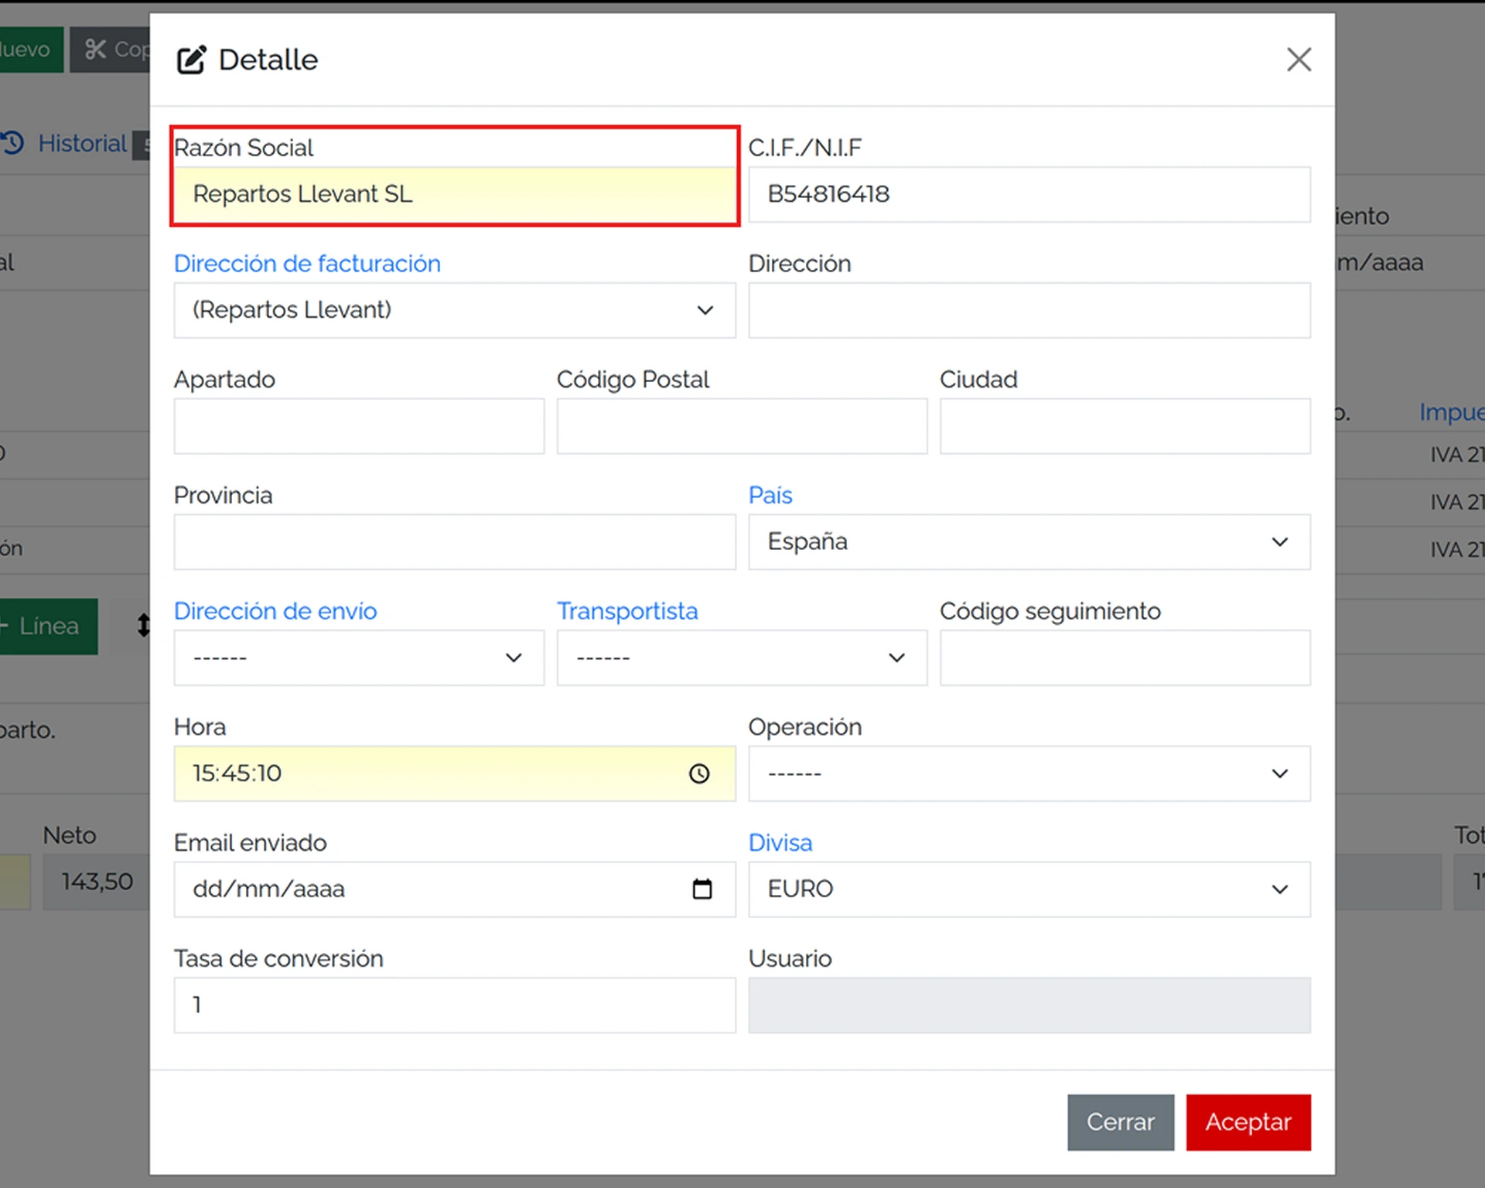Click the scissors icon in the background toolbar

click(95, 49)
